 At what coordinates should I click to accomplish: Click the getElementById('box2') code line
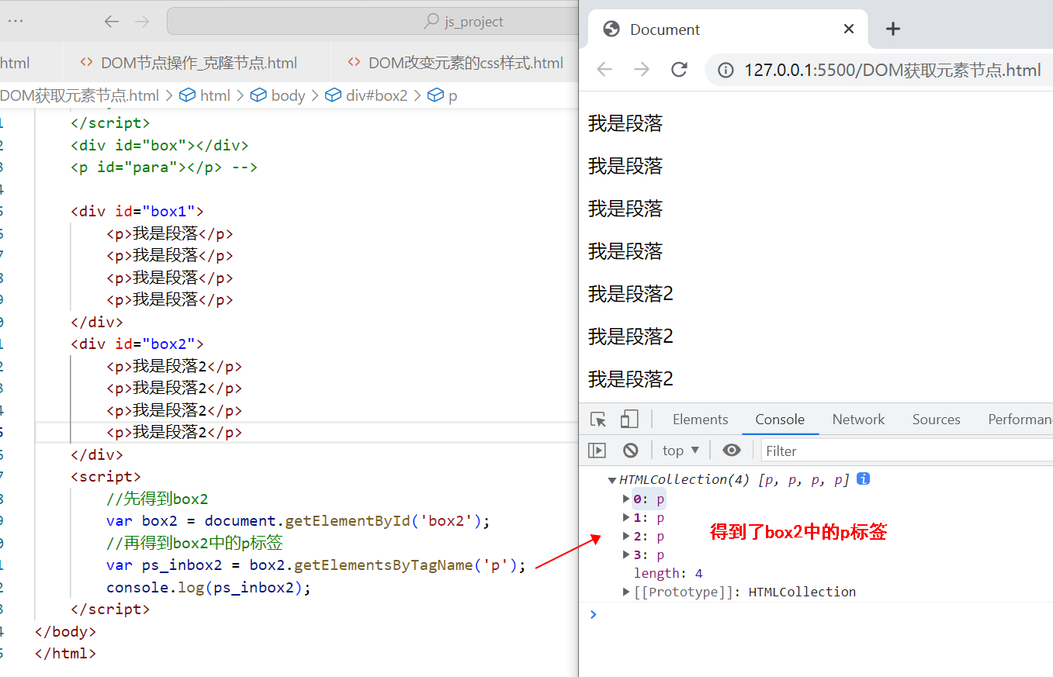click(299, 520)
